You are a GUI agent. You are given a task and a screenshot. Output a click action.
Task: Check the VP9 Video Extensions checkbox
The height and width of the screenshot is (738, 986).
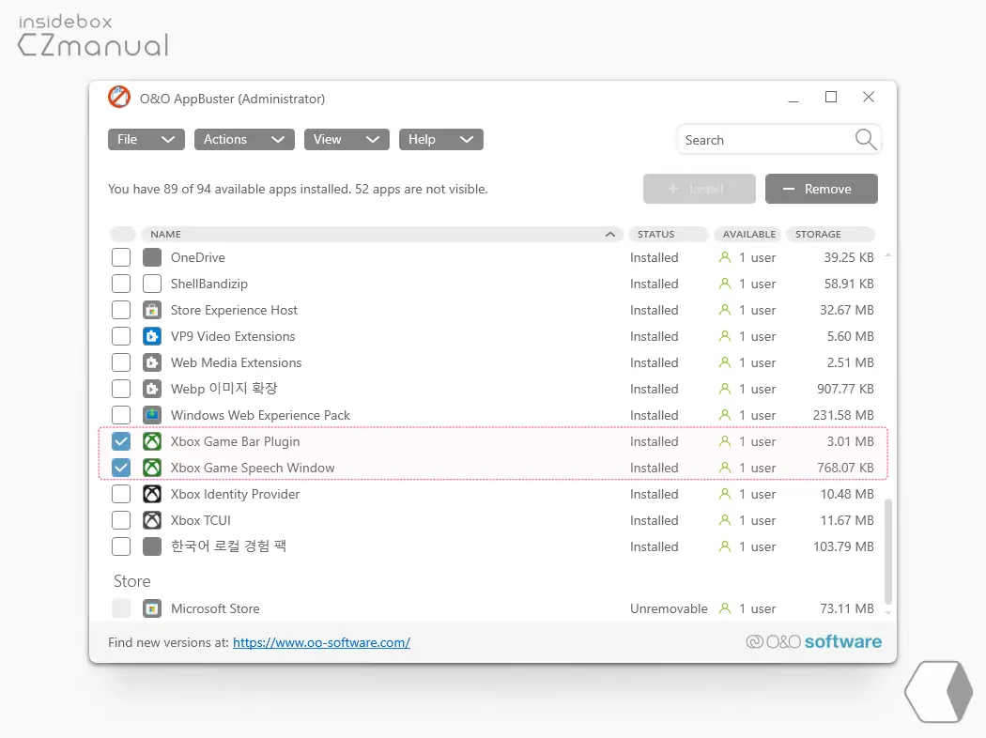[x=121, y=336]
